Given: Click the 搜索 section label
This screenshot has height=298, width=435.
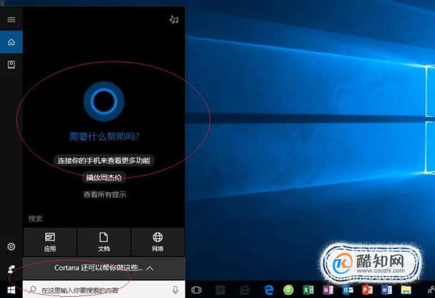Looking at the screenshot, I should pyautogui.click(x=35, y=219).
